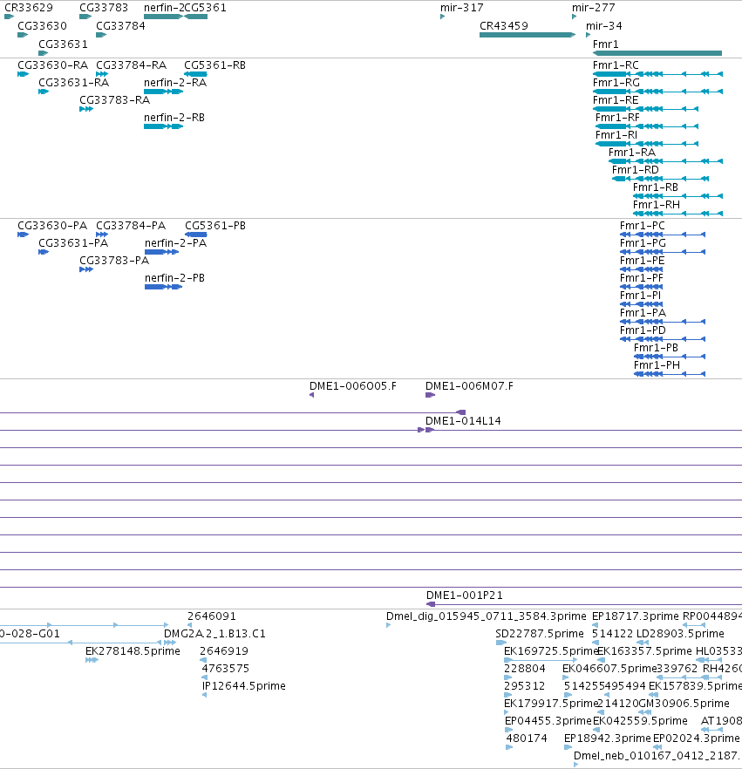Viewport: 742px width, 769px height.
Task: Select the CG33630 gene label
Action: (42, 26)
